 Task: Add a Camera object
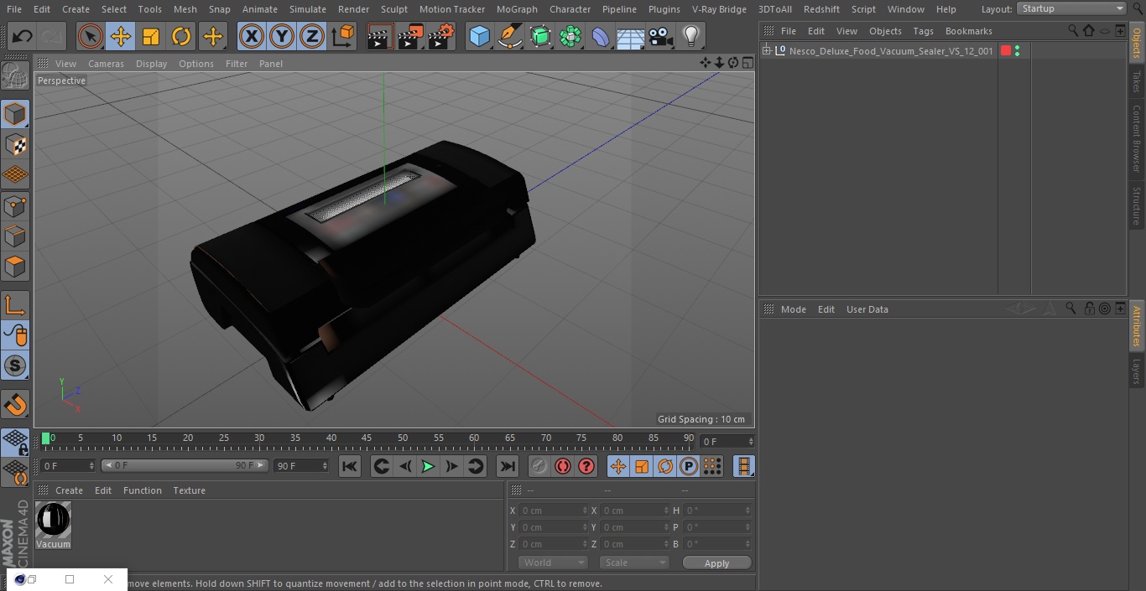tap(661, 36)
